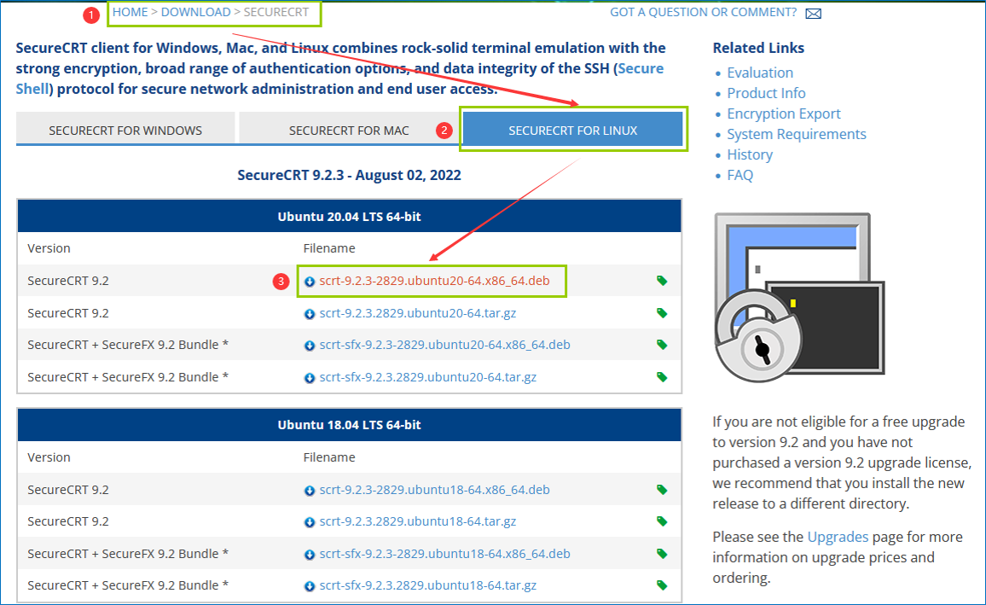Download scrt-sfx-9.2.3.2829.ubuntu18-64.tar.gz bundle link

click(427, 585)
